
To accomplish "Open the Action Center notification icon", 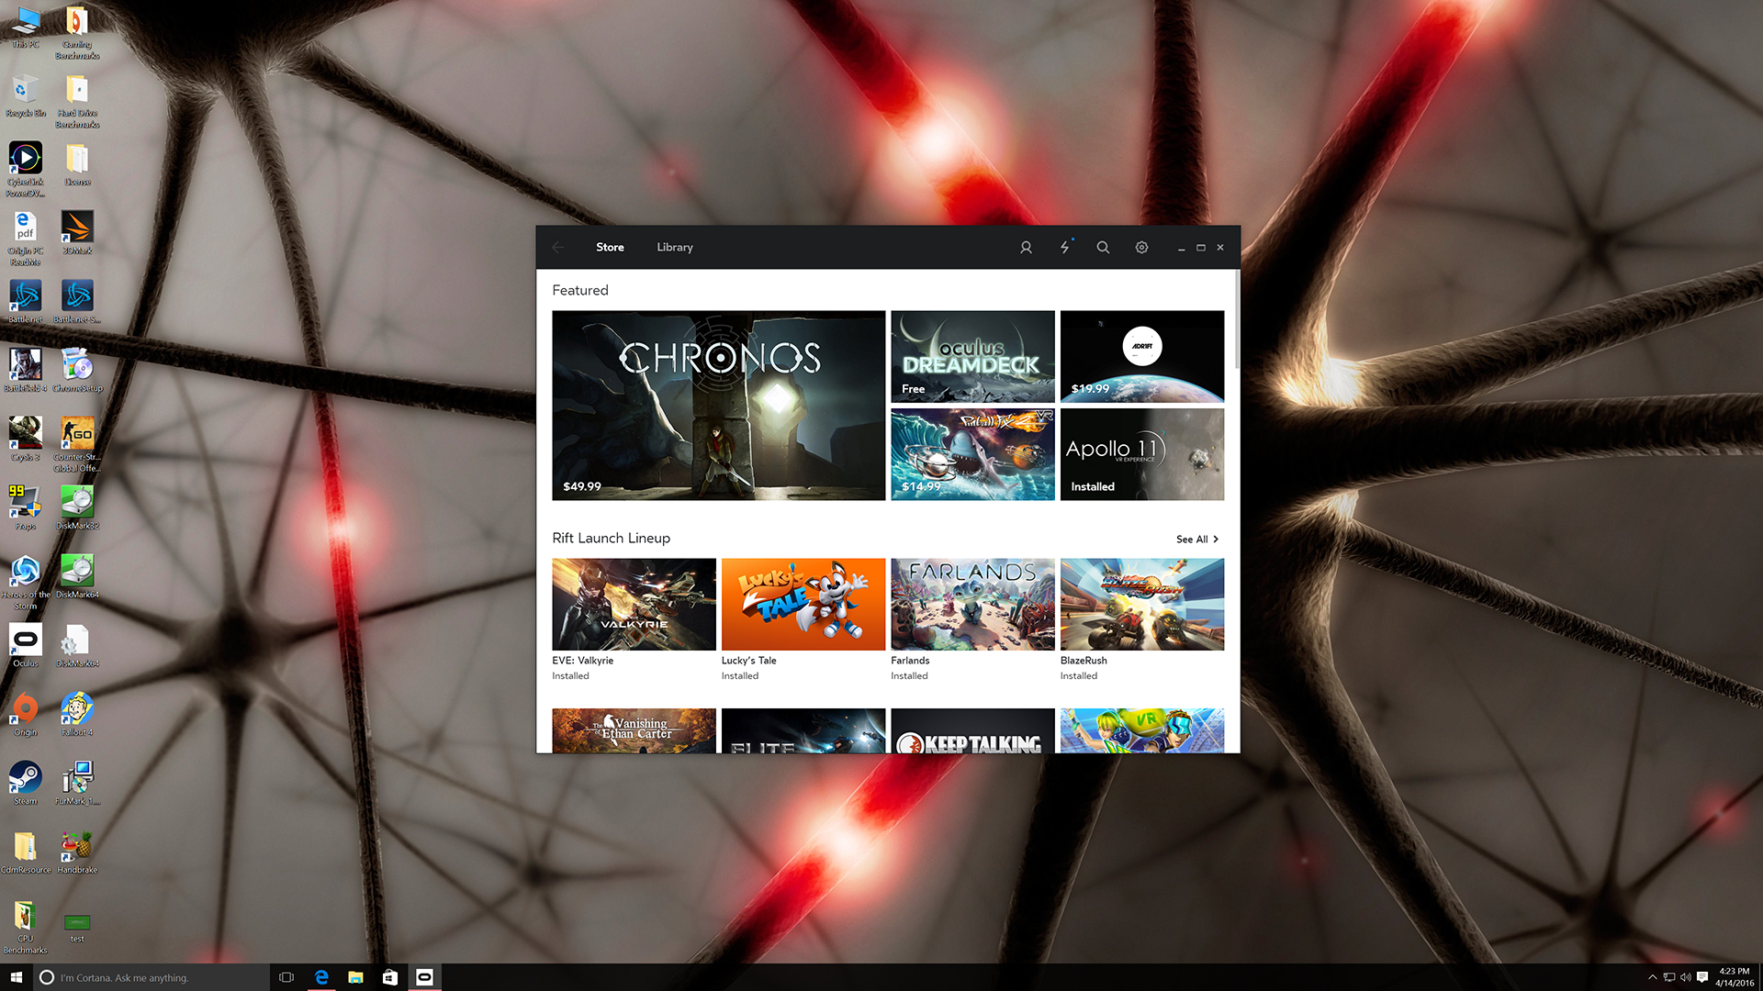I will coord(1702,977).
